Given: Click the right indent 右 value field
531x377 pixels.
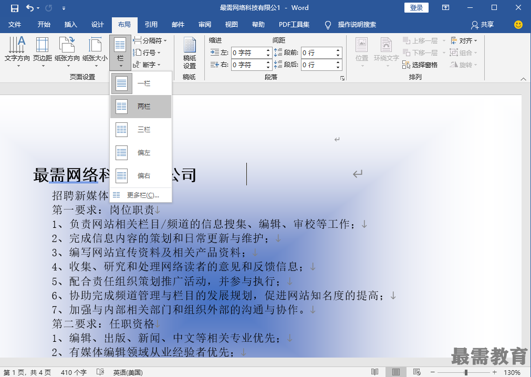Looking at the screenshot, I should click(x=248, y=65).
